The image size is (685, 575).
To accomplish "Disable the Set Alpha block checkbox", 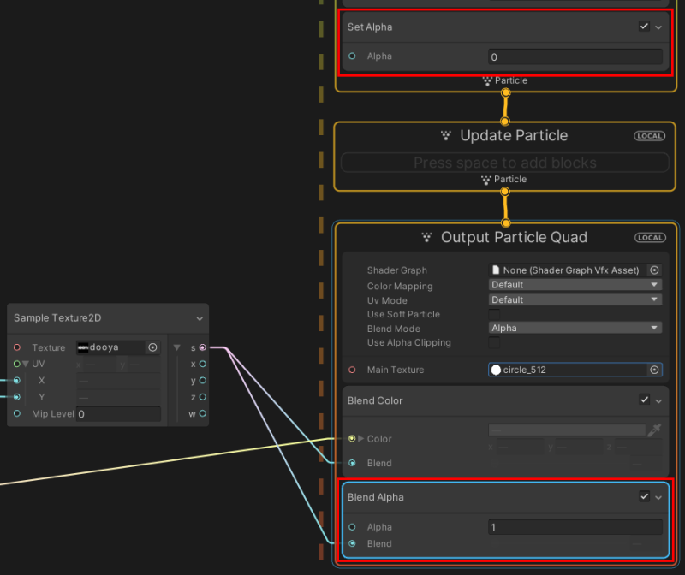I will (644, 27).
